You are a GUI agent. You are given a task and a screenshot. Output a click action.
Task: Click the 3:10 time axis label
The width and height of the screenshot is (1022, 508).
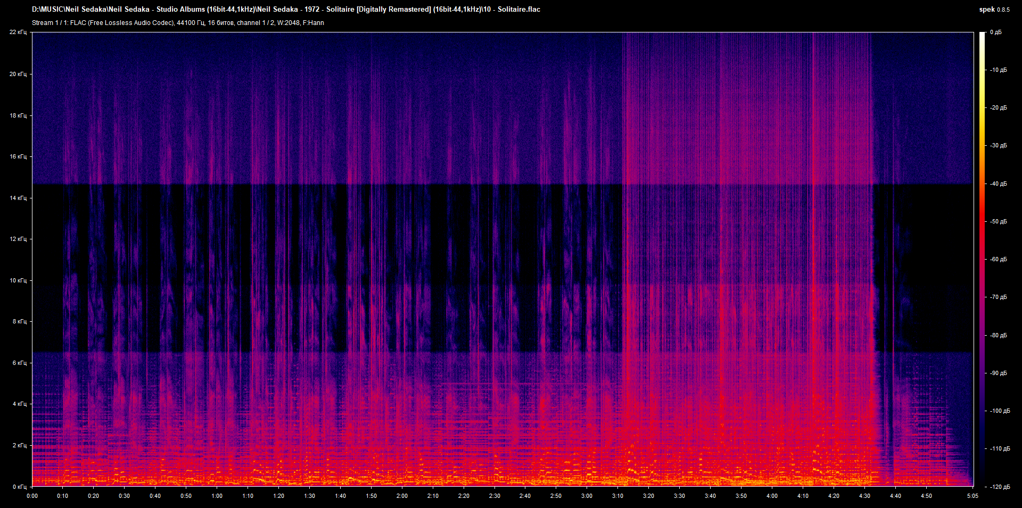pyautogui.click(x=617, y=496)
